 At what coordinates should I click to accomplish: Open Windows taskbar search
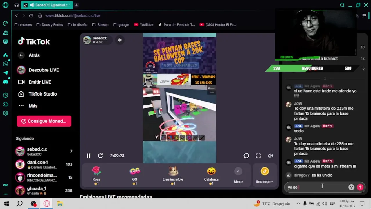click(19, 204)
